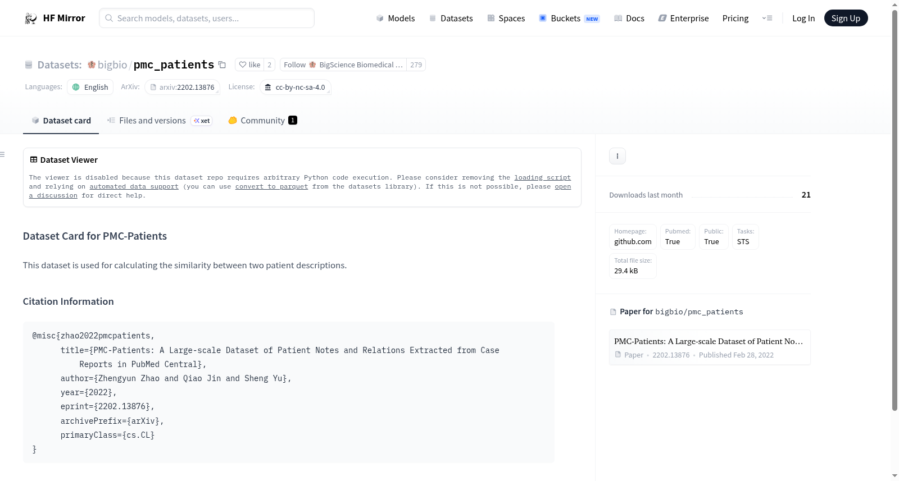Open Buckets from the navigation bar
The height and width of the screenshot is (481, 899).
pos(569,19)
